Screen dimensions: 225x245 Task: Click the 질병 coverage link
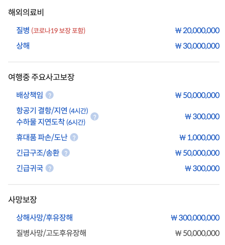(x=23, y=30)
